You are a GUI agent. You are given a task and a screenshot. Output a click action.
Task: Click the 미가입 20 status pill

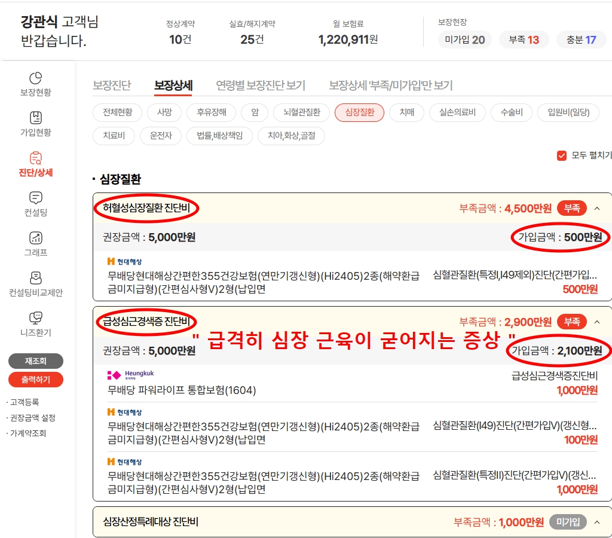click(x=465, y=40)
